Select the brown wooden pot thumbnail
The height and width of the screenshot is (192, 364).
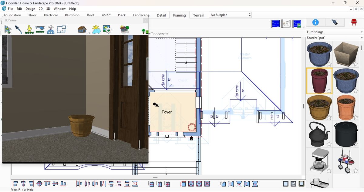(x=319, y=107)
